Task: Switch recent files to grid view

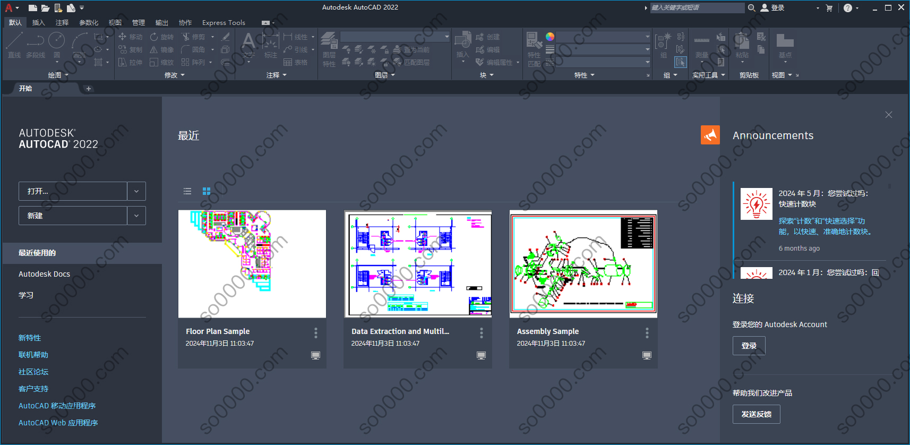Action: [x=207, y=191]
